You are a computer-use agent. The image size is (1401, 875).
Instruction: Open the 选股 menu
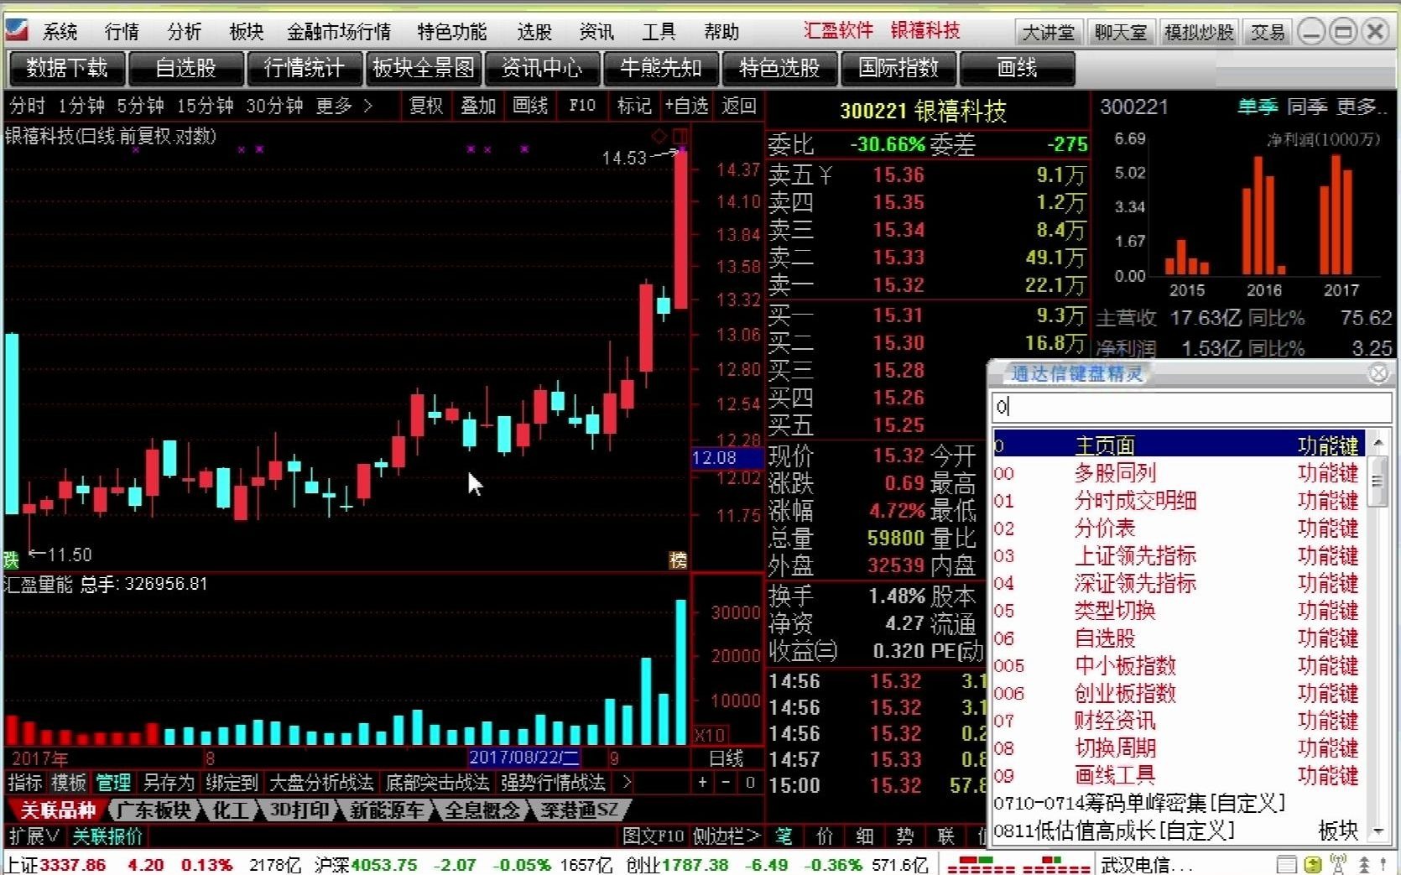click(534, 32)
